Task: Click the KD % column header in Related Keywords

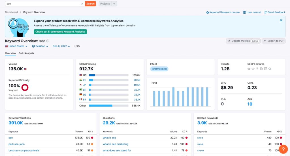Action: [279, 132]
